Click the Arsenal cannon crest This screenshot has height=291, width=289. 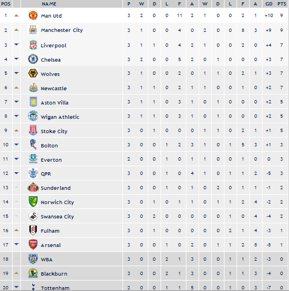coord(33,245)
